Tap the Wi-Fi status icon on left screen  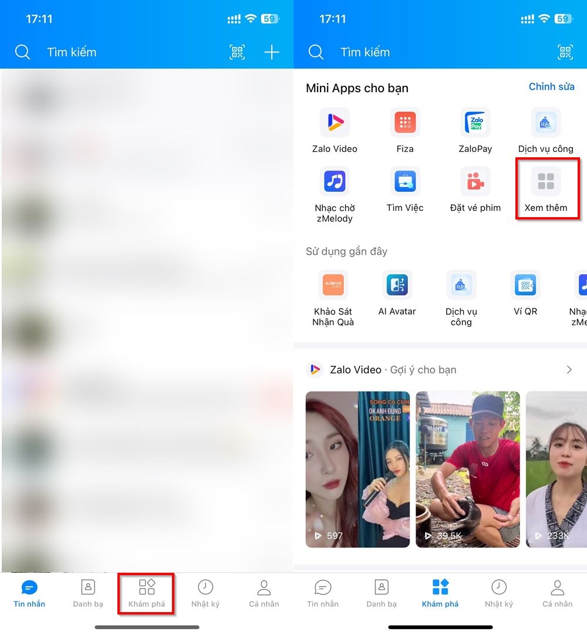click(251, 19)
